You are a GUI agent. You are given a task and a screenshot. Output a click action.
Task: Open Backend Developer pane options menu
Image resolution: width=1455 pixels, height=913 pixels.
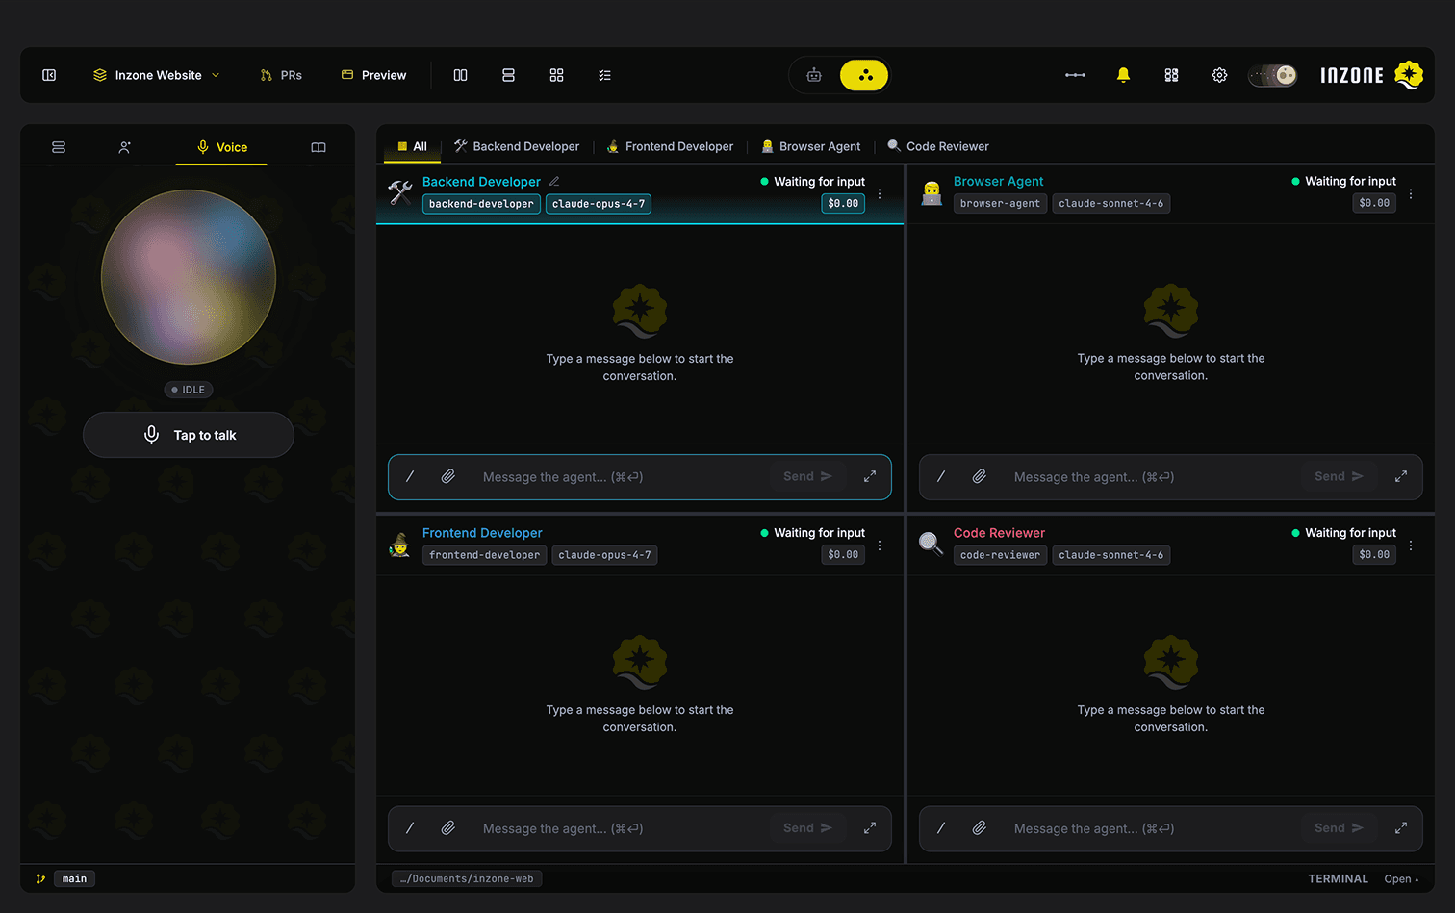point(880,193)
